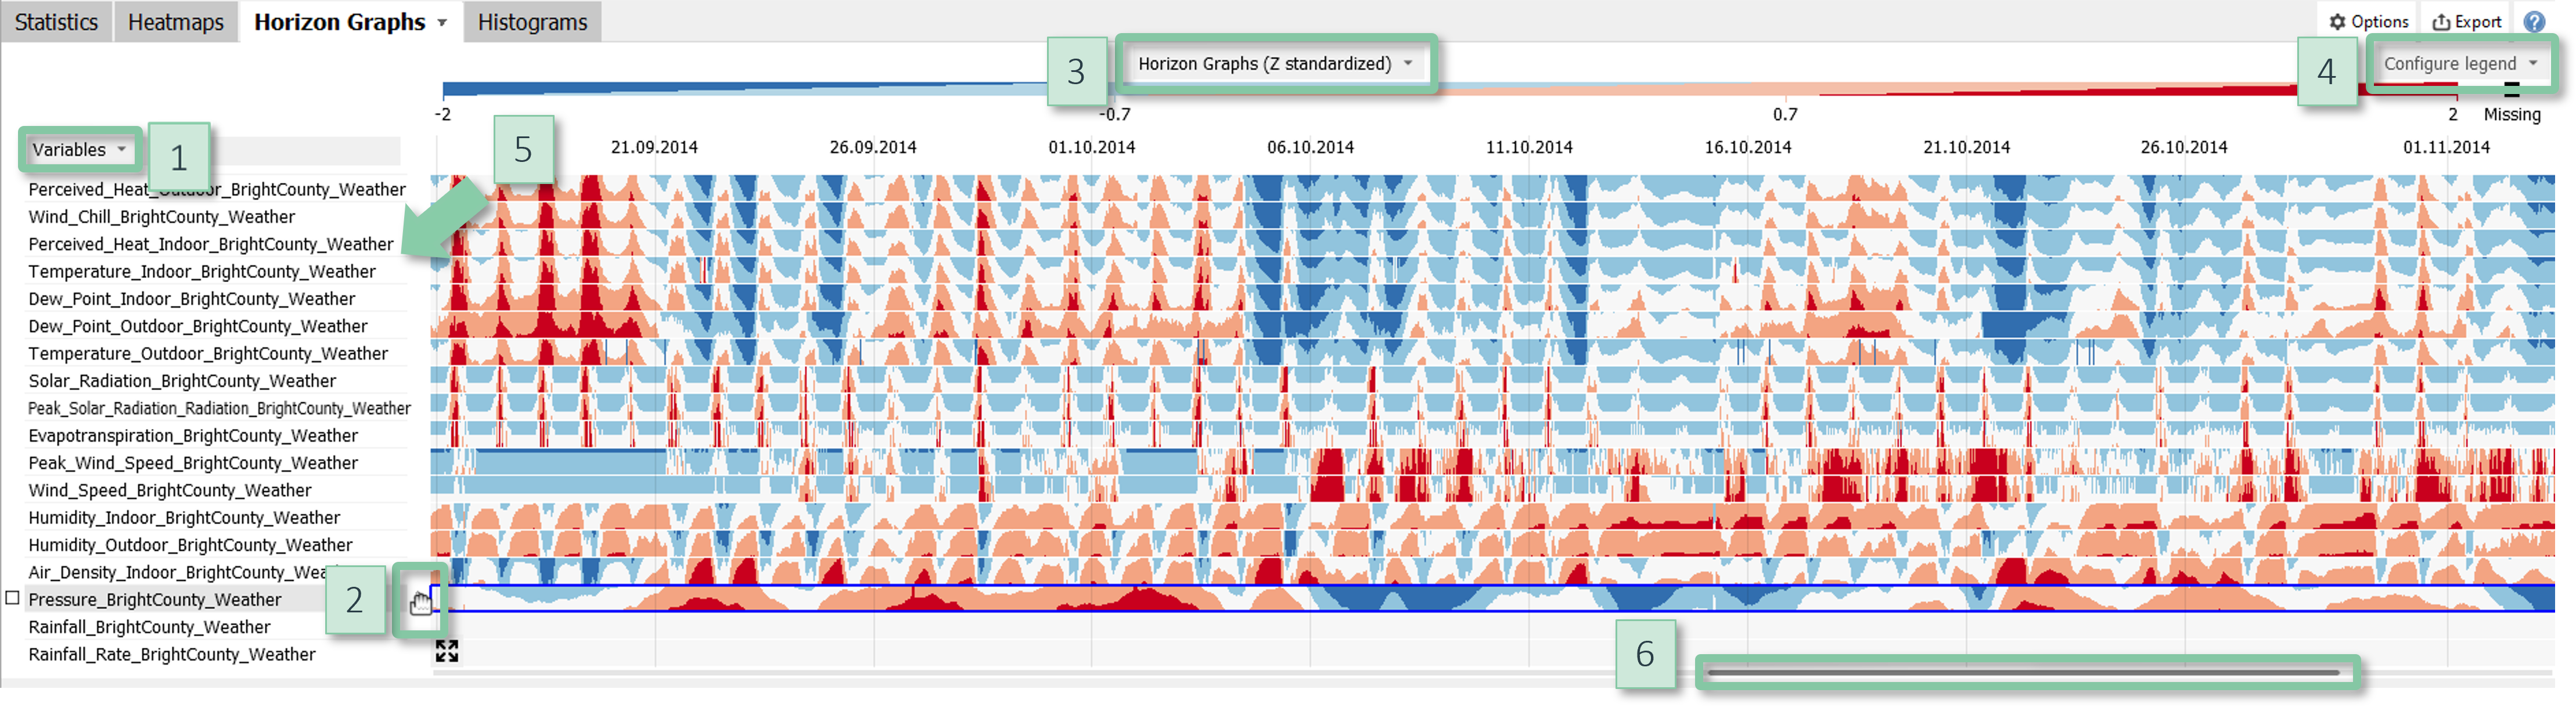Screen dimensions: 2576x718
Task: Click the Export share icon
Action: click(x=2441, y=22)
